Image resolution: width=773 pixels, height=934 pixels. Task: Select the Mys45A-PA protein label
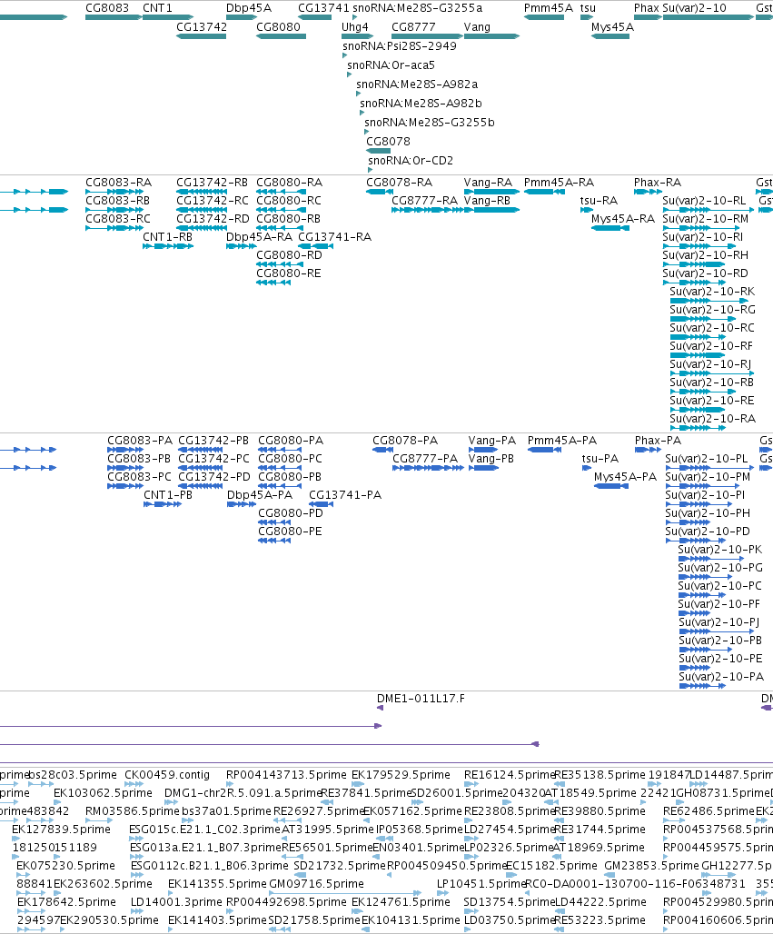[625, 477]
